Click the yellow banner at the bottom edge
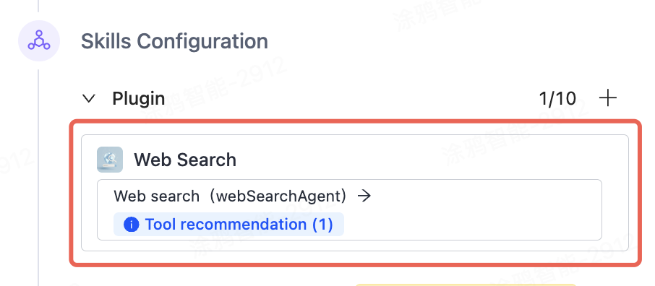The image size is (655, 286). (x=466, y=285)
